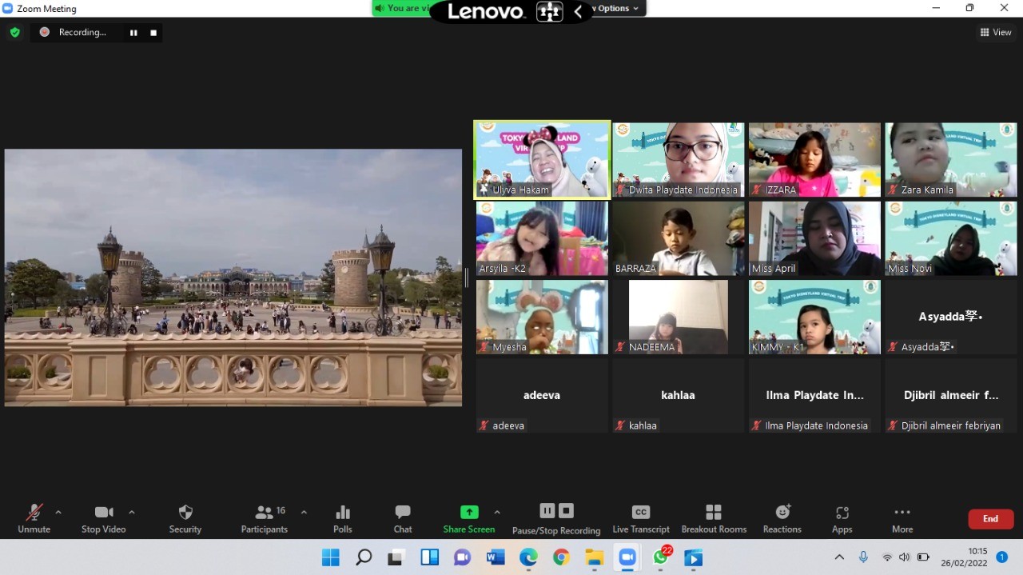Open taskbar Search icon
The image size is (1023, 575).
point(364,557)
